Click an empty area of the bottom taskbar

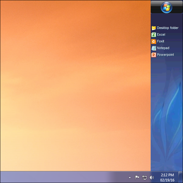[61, 177]
